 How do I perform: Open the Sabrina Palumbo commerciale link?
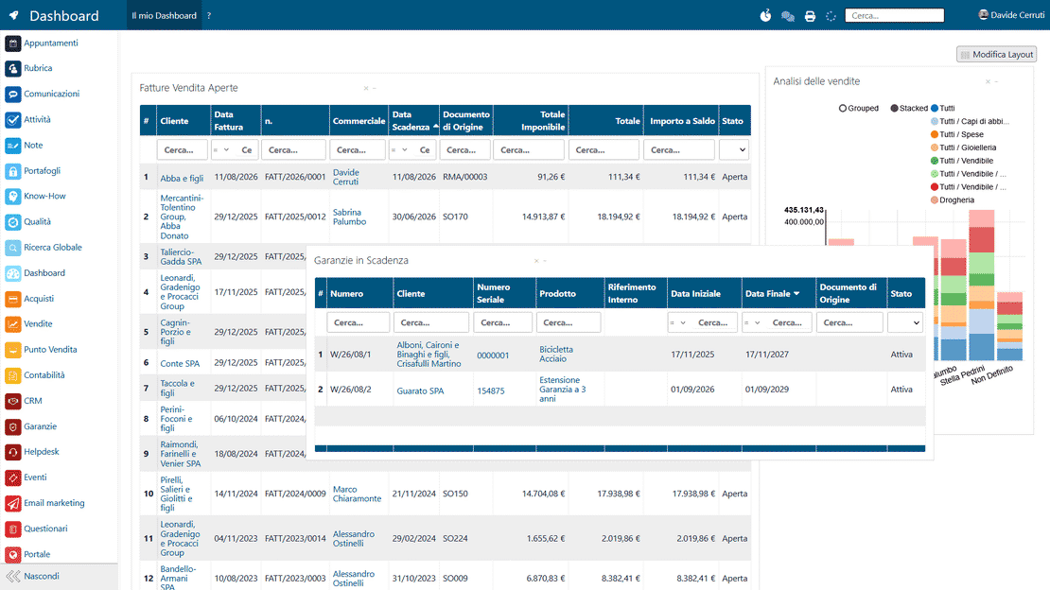pyautogui.click(x=350, y=217)
